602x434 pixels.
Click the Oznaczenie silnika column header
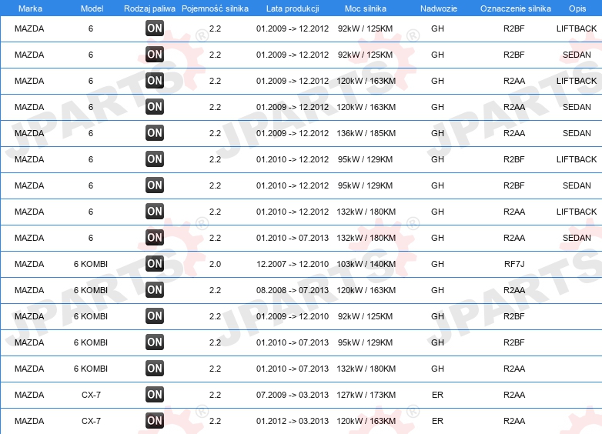point(516,8)
